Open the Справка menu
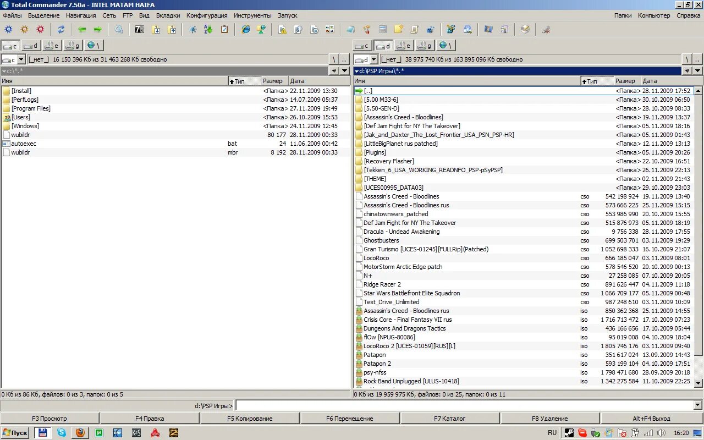The image size is (704, 440). coord(689,15)
